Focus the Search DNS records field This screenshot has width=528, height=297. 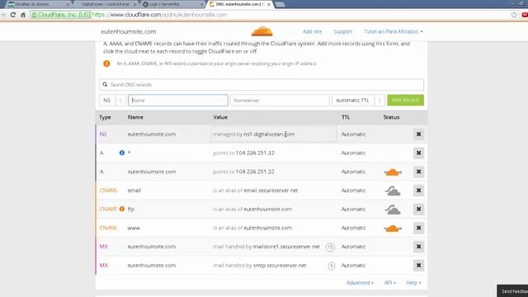262,84
